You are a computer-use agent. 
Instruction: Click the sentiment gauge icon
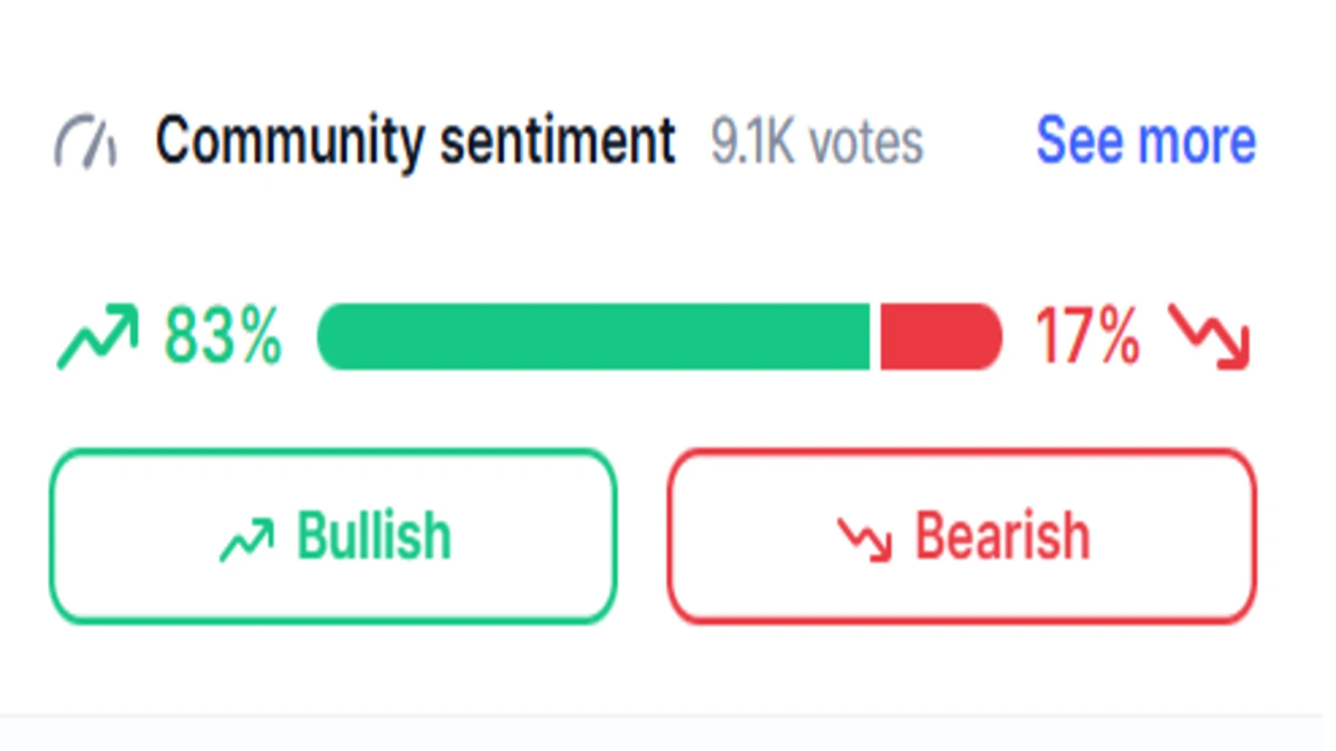85,141
